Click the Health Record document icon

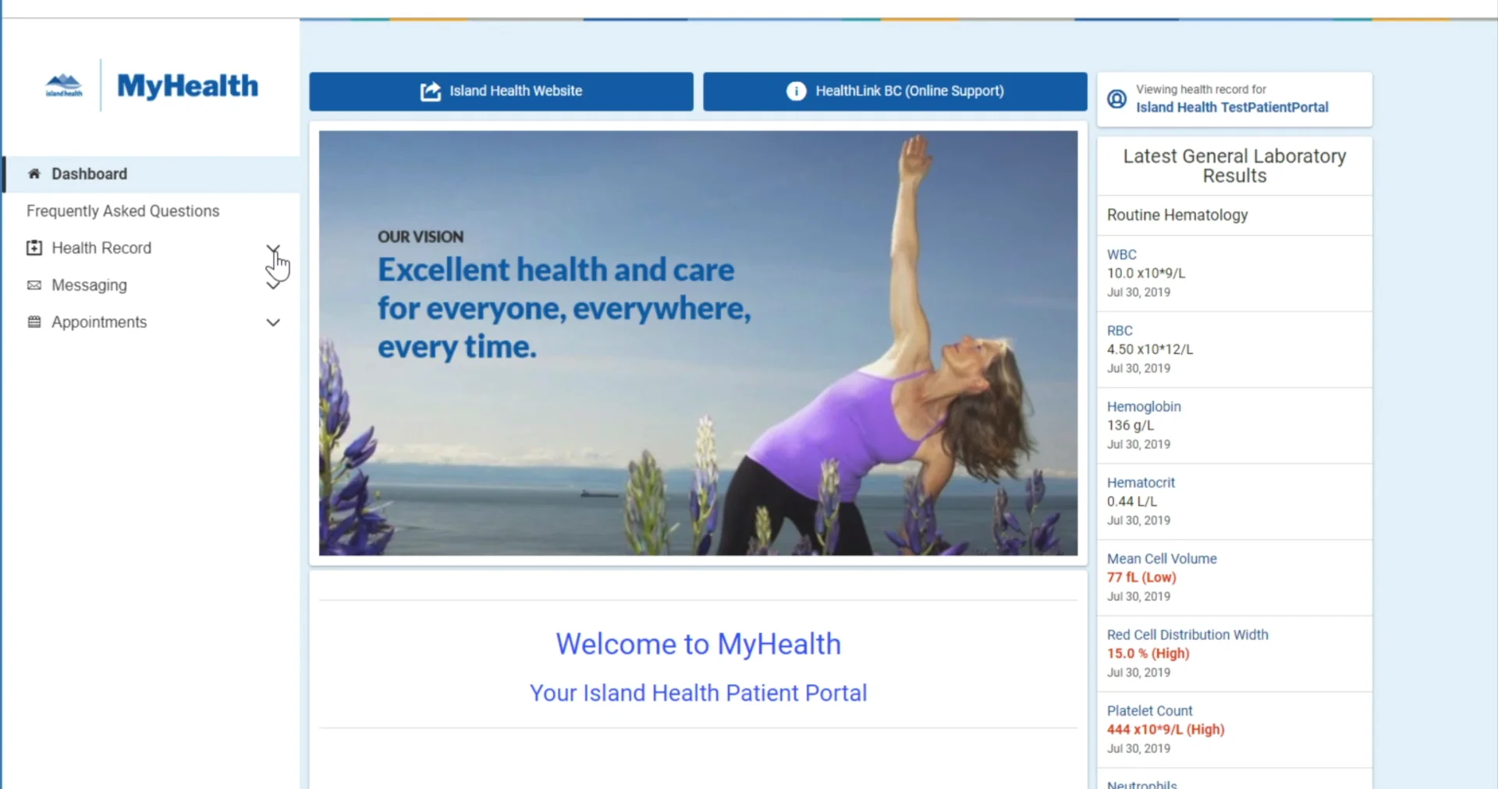[34, 247]
